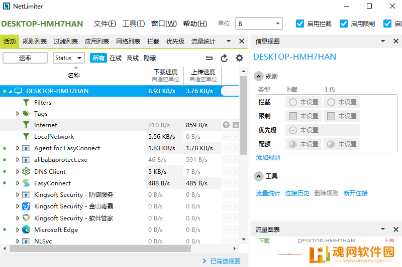The image size is (402, 267).
Task: Close the 活动 tab panel with X
Action: [242, 41]
